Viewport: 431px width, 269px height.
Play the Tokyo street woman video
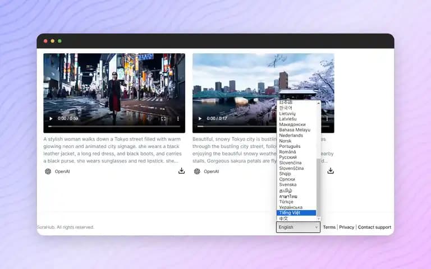[51, 119]
